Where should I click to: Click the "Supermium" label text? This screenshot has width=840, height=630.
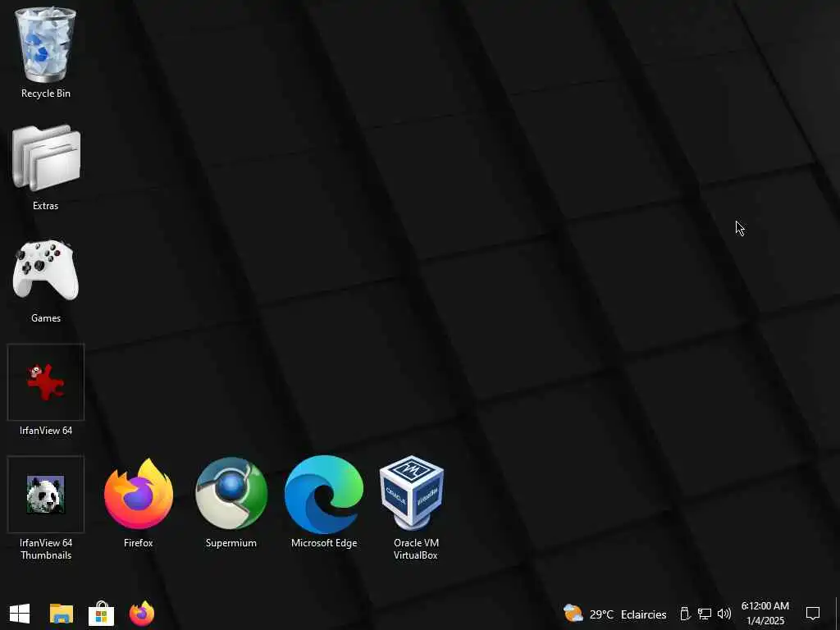pos(231,543)
